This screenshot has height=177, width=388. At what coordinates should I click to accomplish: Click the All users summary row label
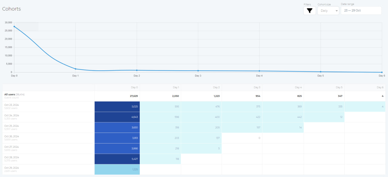(10, 95)
